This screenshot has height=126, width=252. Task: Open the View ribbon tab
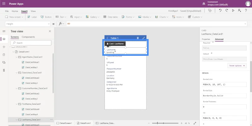[33, 11]
